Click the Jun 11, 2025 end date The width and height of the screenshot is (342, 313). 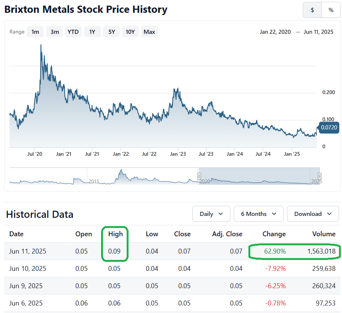click(318, 32)
